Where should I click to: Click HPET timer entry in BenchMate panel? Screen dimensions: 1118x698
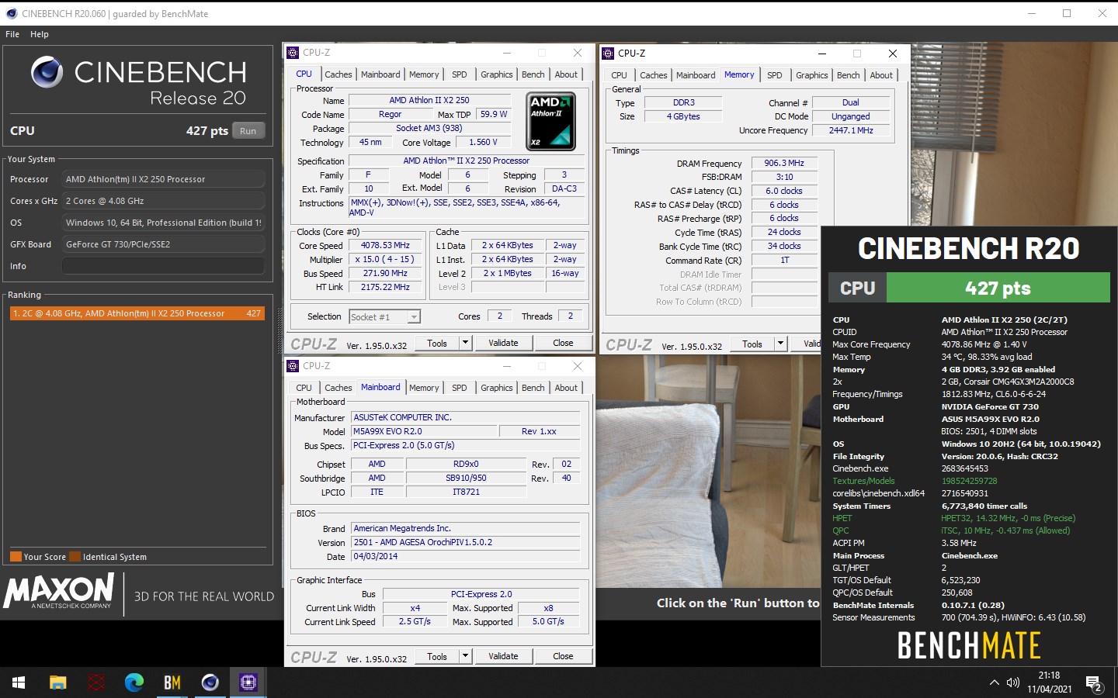[955, 518]
